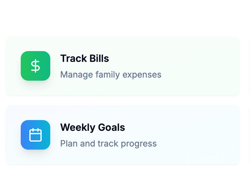Click the blue calendar icon
This screenshot has width=250, height=173.
pos(35,135)
